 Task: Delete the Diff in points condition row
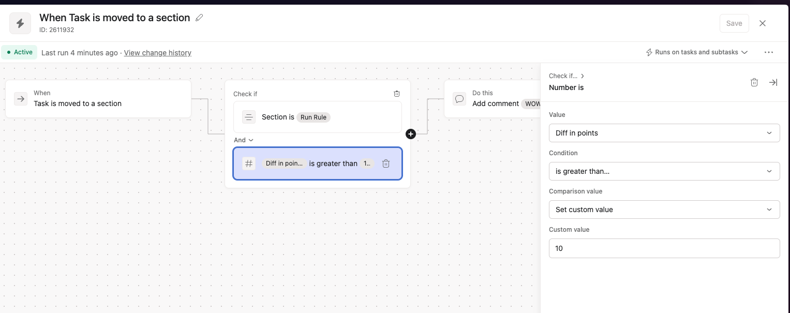386,163
